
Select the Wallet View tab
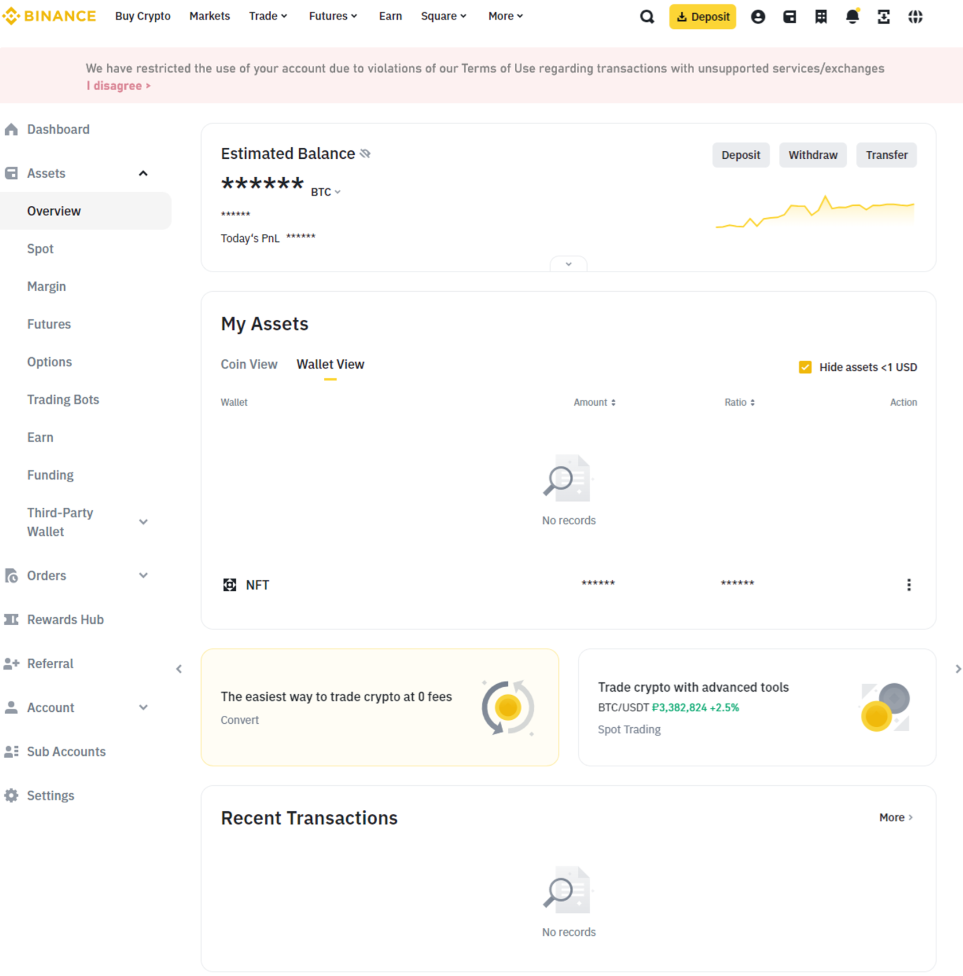click(x=330, y=364)
